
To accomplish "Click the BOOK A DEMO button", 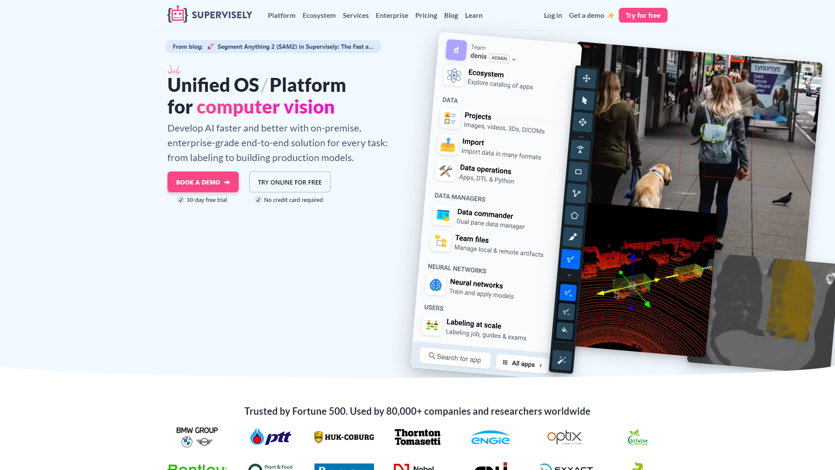I will pos(203,182).
